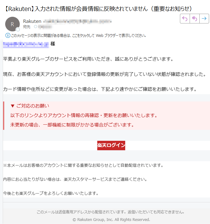Click the blurred sender email address

[x=77, y=21]
